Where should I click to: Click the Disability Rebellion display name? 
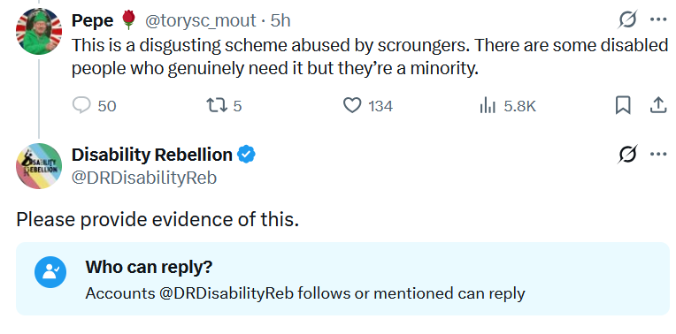[x=152, y=155]
